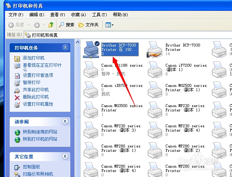
Task: Click the 共享此打印机 link
Action: point(36,90)
